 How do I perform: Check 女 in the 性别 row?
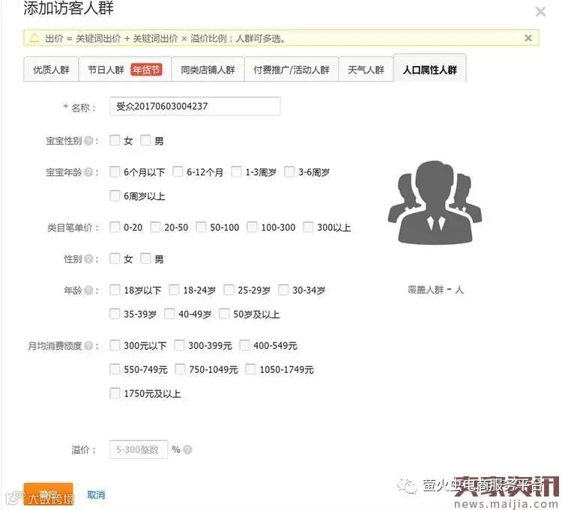pos(115,258)
